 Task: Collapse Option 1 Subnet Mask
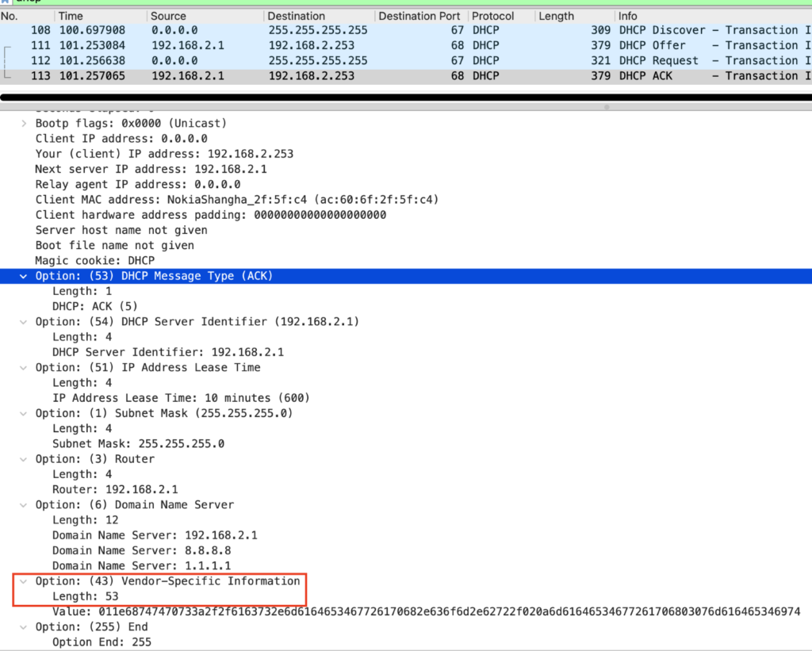(23, 412)
